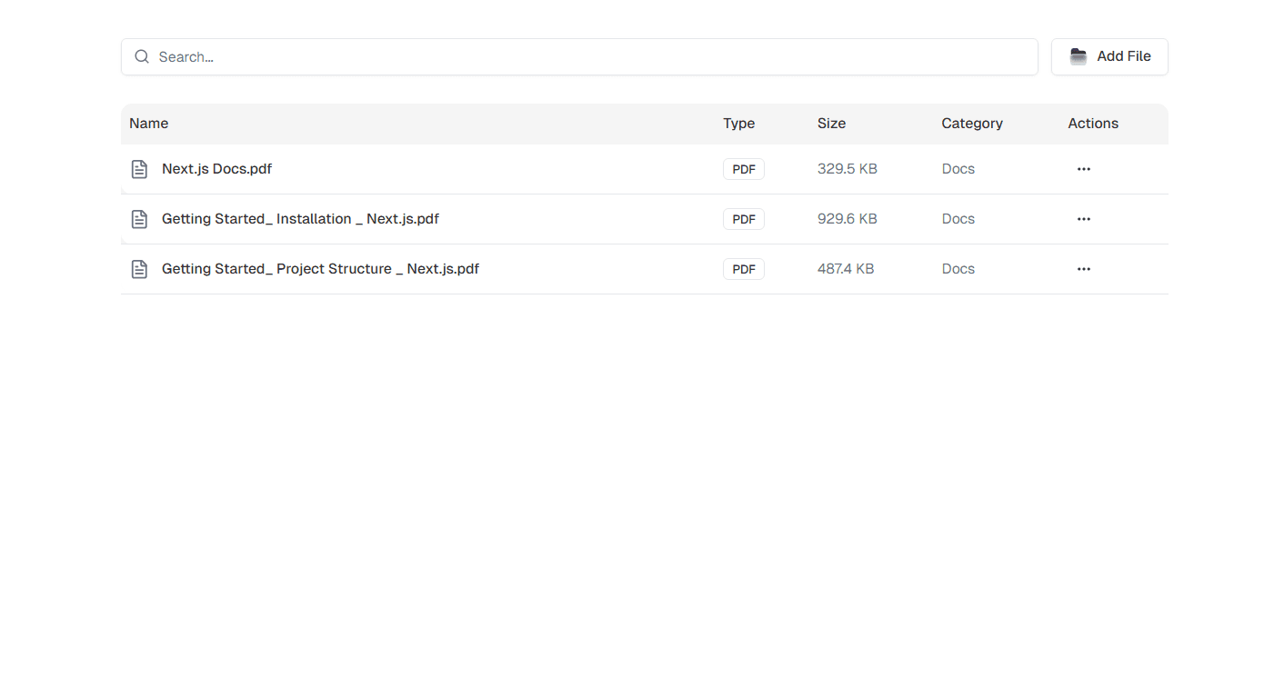Select the Docs category label on the first row
Viewport: 1274px width, 688px height.
(x=958, y=168)
